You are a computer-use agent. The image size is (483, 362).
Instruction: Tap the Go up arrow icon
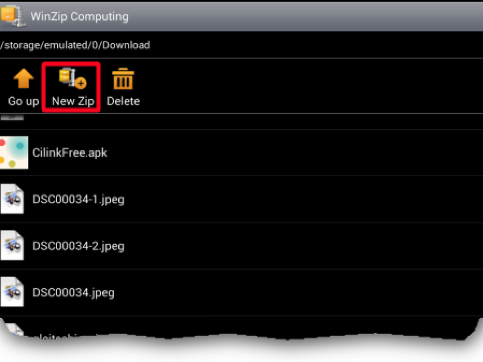23,79
